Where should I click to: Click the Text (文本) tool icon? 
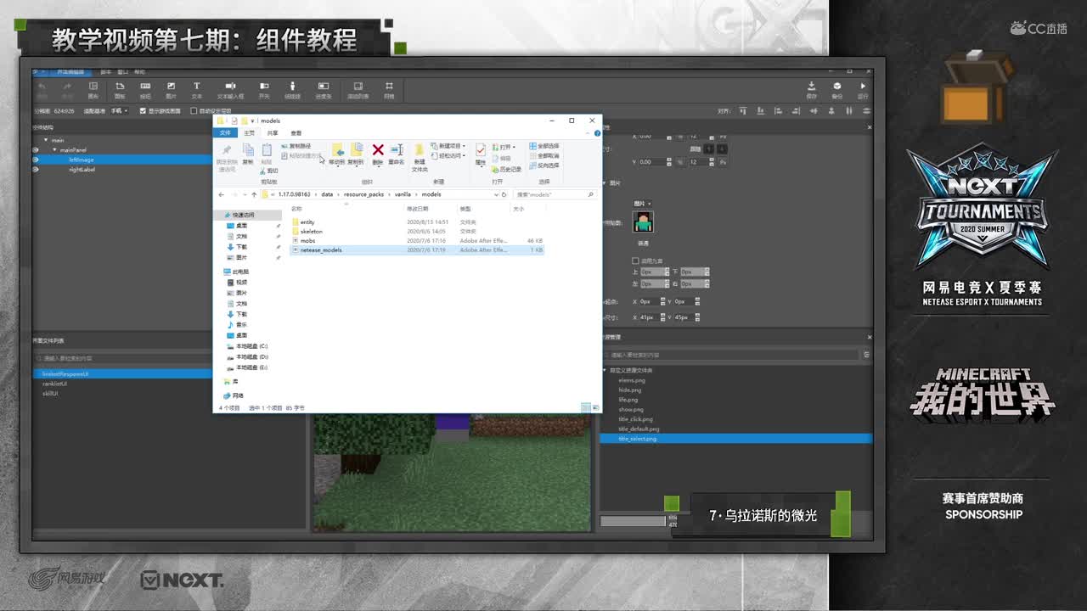(x=196, y=87)
